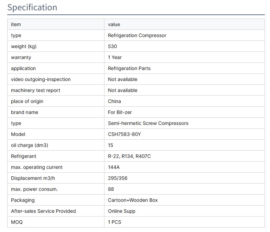
Task: Select the weight value 530
Action: coord(112,46)
